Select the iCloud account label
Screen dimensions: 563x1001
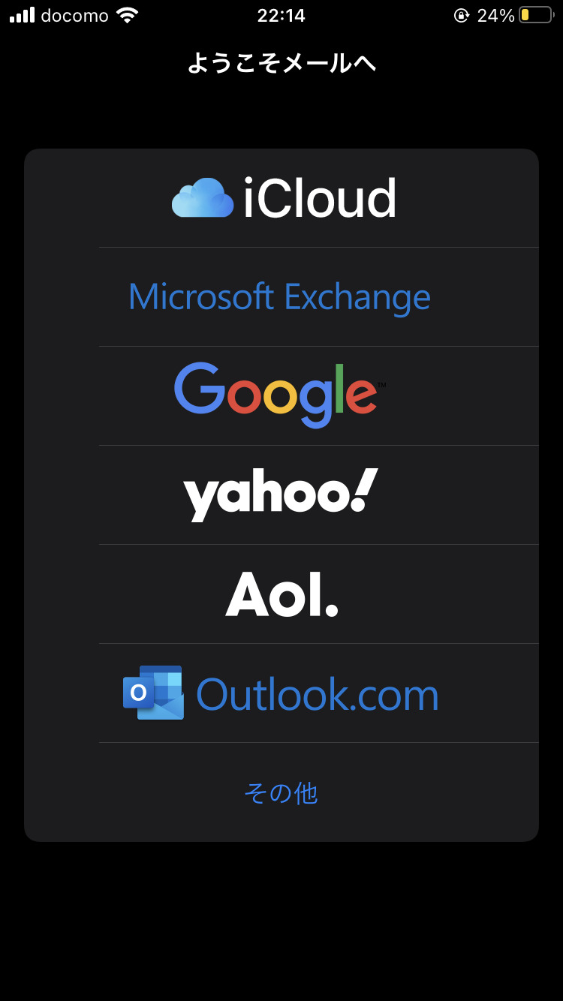(x=319, y=198)
